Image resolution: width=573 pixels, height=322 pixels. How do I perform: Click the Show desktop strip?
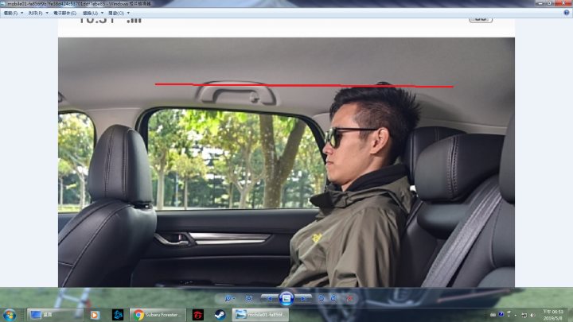click(570, 315)
